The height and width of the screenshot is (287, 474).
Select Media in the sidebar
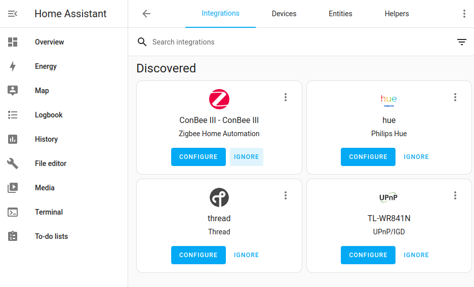(64, 188)
